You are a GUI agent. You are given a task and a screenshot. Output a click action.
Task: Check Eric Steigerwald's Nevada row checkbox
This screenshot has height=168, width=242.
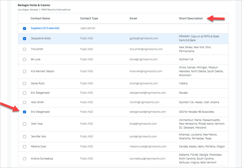(25, 93)
